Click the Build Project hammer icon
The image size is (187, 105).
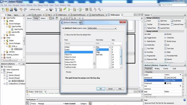click(56, 9)
